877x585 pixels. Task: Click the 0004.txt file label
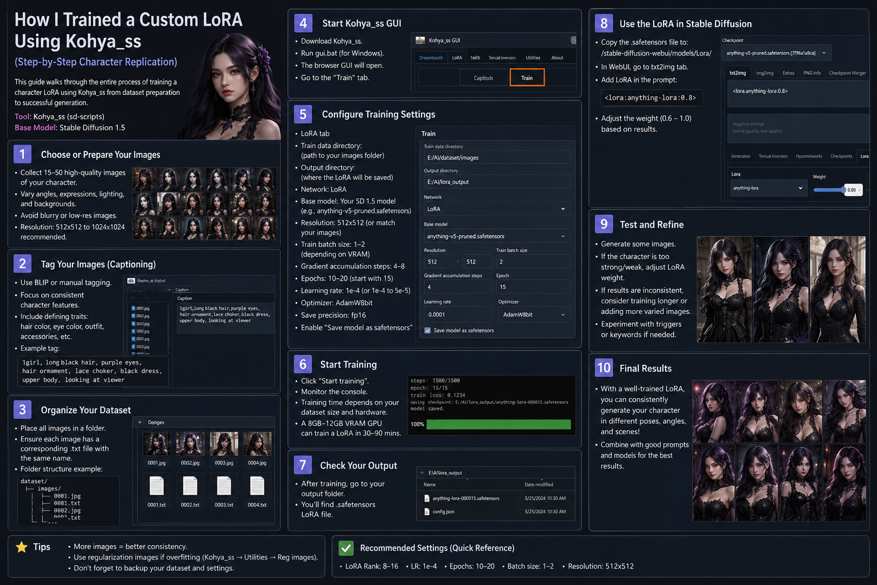pyautogui.click(x=257, y=505)
